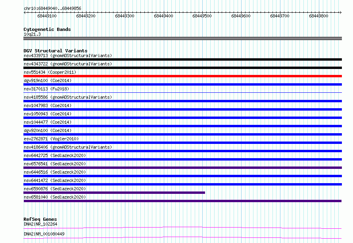Viewport: 353px width, 243px height.
Task: Open variant nsv6590876 (Sedlazeck2020) label
Action: click(55, 189)
